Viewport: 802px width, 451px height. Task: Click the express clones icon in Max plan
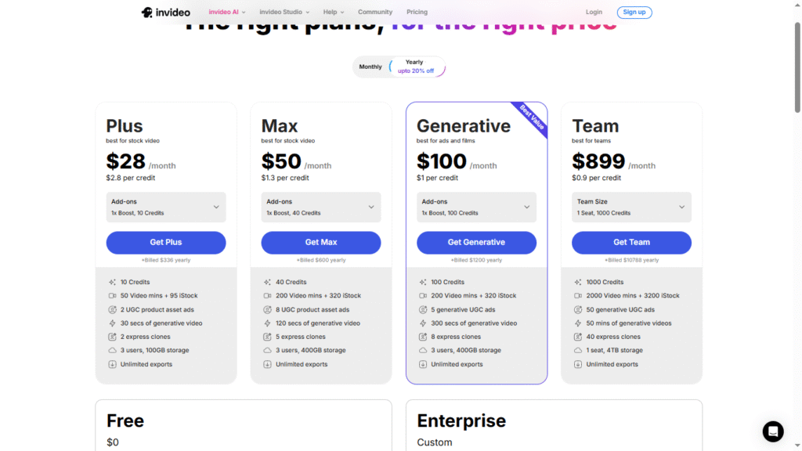(x=268, y=337)
